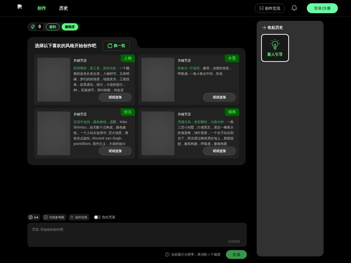This screenshot has height=263, width=351.
Task: Enable the 负向咒语 negative prompt toggle
Action: (97, 217)
